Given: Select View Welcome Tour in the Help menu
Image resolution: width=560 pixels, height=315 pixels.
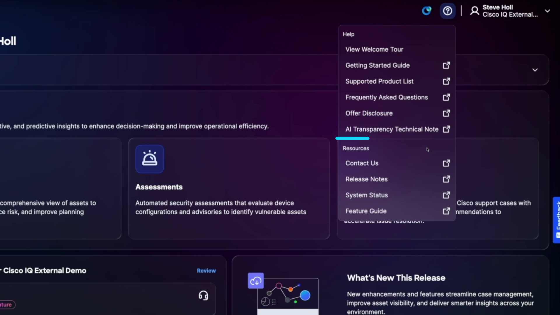Looking at the screenshot, I should tap(374, 49).
